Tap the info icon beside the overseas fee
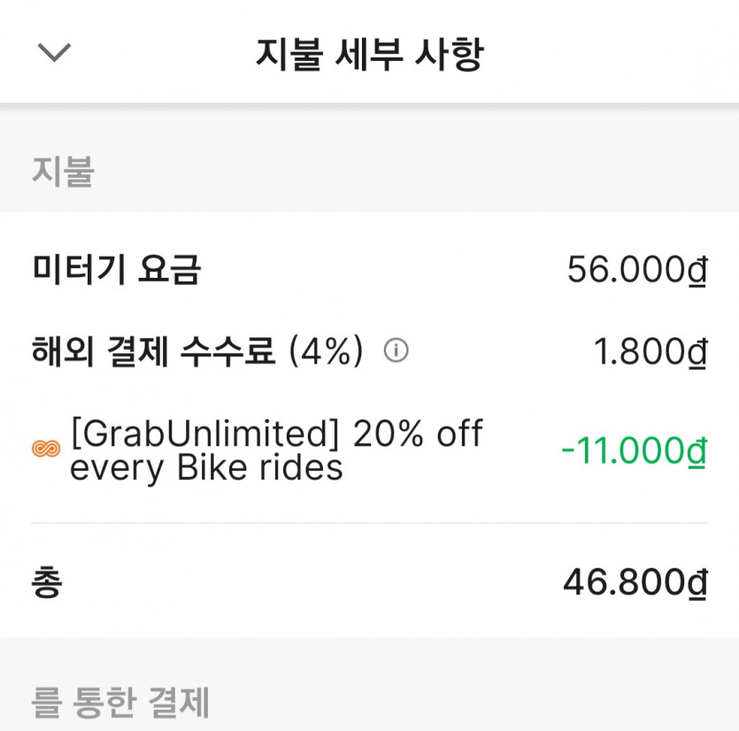This screenshot has width=739, height=731. (x=396, y=351)
